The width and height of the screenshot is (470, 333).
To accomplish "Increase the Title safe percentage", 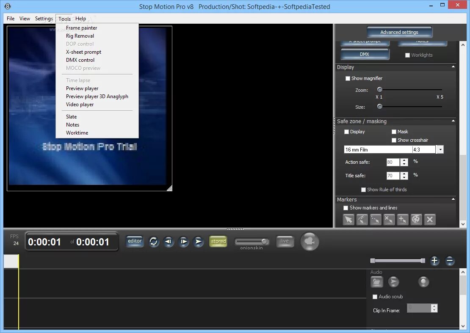I will pyautogui.click(x=404, y=173).
